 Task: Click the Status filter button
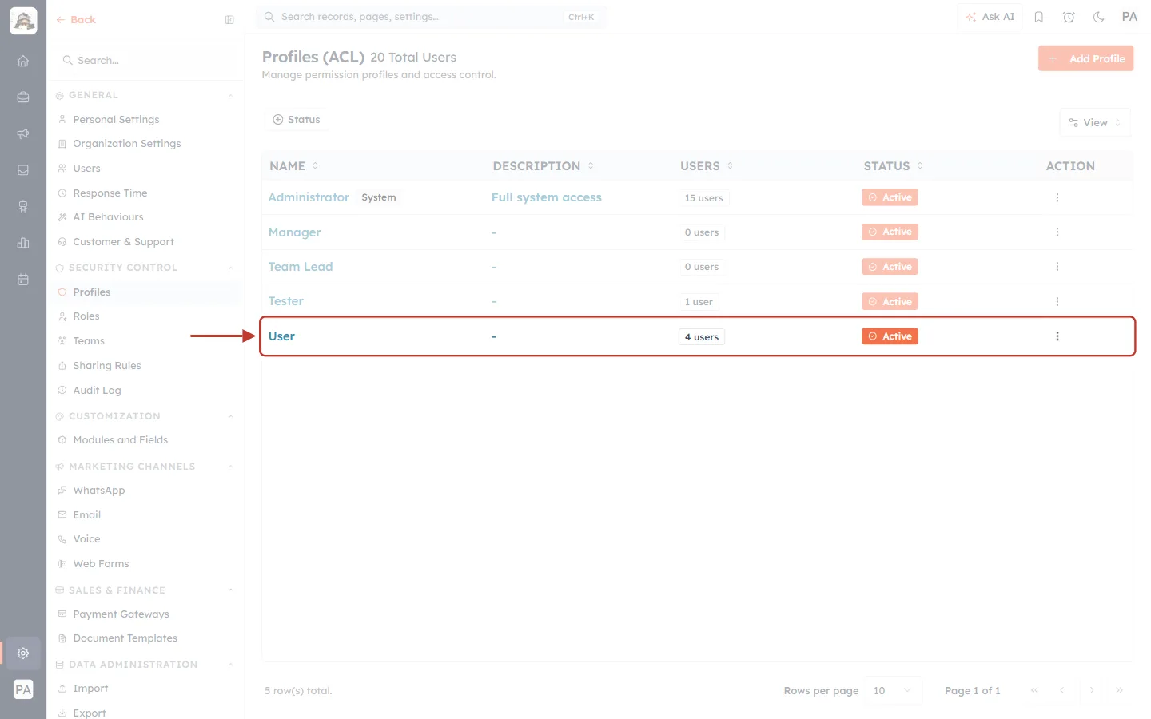click(x=297, y=120)
